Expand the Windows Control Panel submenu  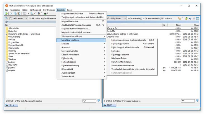(x=81, y=36)
